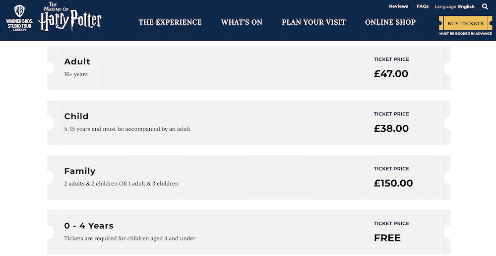This screenshot has width=496, height=256.
Task: Go to the Online Shop
Action: (390, 22)
